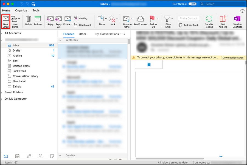Open the Move dropdown arrow
The image size is (247, 165).
[x=106, y=19]
